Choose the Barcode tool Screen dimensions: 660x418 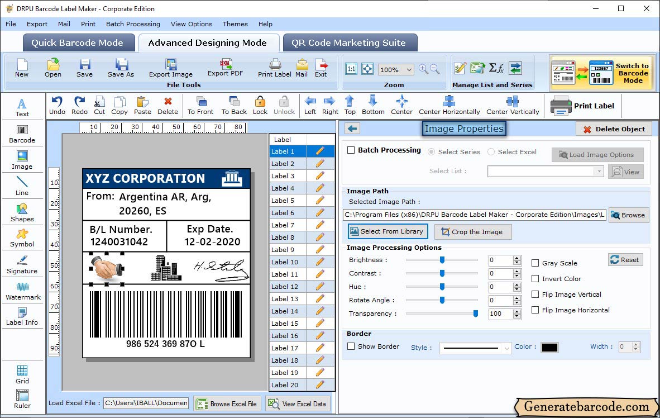tap(22, 134)
